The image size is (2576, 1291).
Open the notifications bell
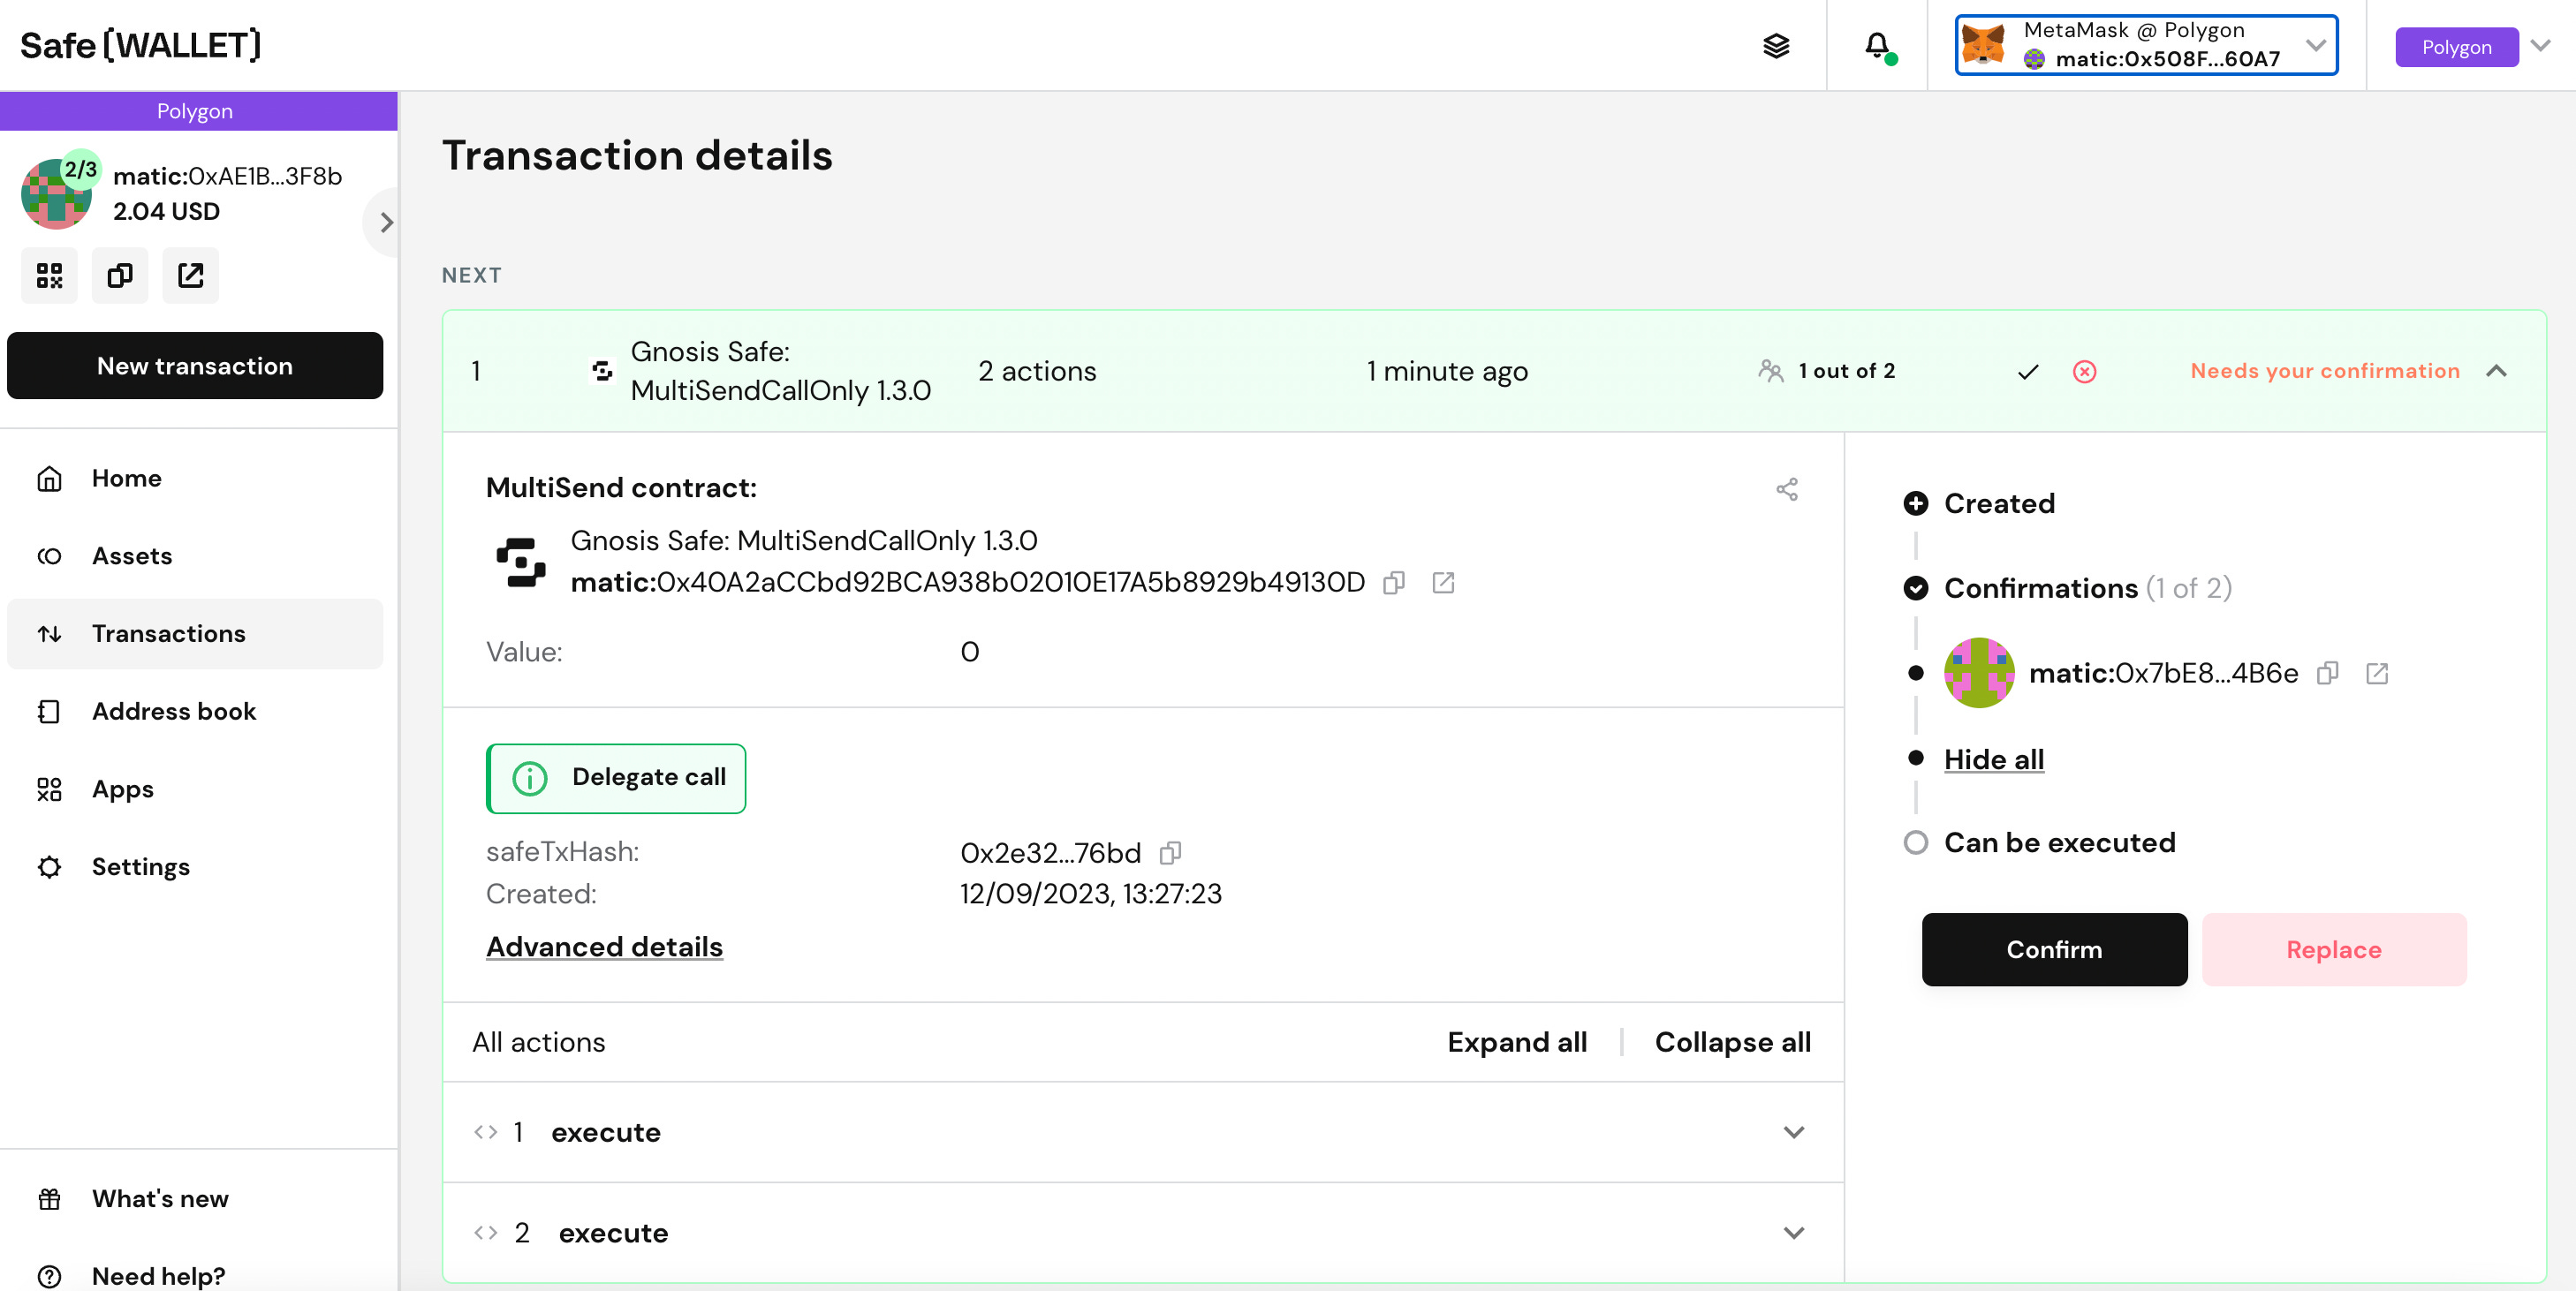click(x=1877, y=46)
